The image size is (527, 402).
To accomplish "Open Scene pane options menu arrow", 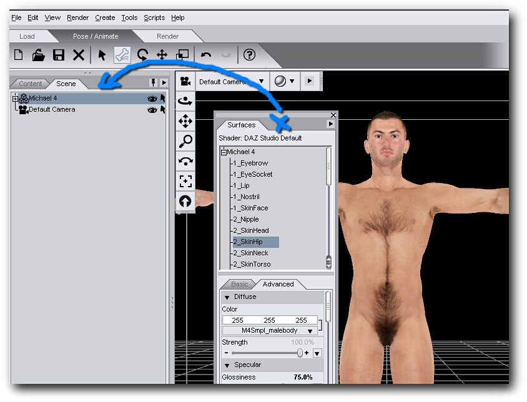I will [164, 82].
